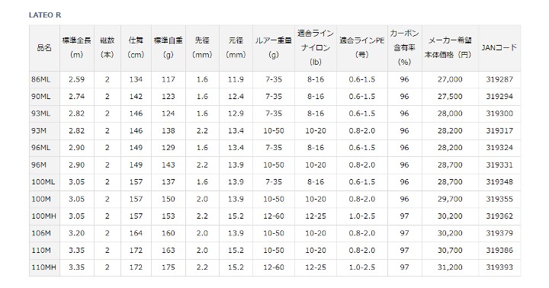Click JAN code 319362 for 100MH
The width and height of the screenshot is (549, 288).
click(x=499, y=216)
